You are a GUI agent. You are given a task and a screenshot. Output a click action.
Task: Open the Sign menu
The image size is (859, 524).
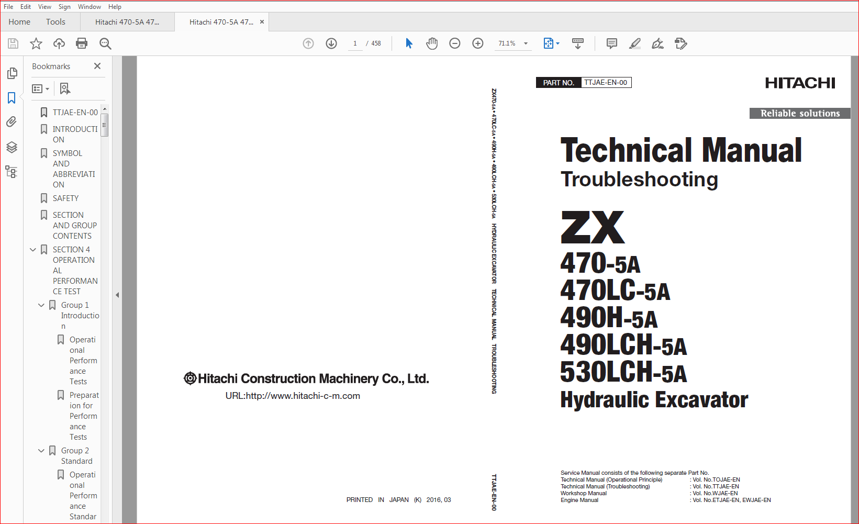pyautogui.click(x=64, y=7)
